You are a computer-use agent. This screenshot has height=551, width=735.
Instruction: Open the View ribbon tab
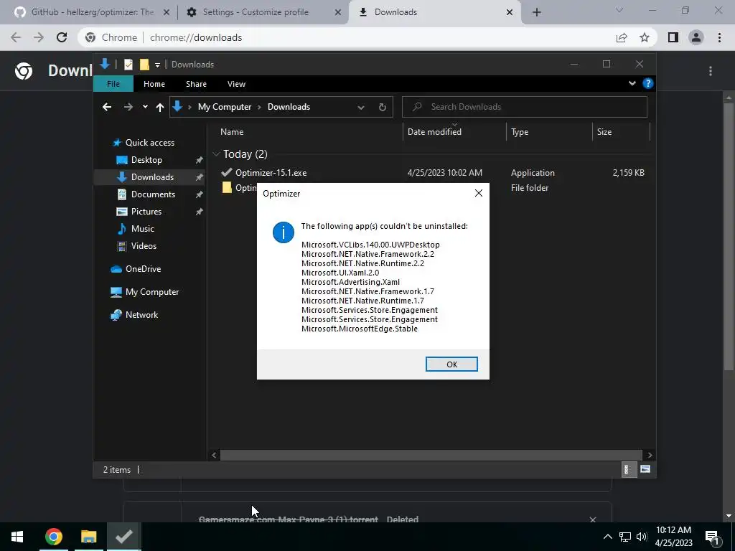(x=236, y=84)
